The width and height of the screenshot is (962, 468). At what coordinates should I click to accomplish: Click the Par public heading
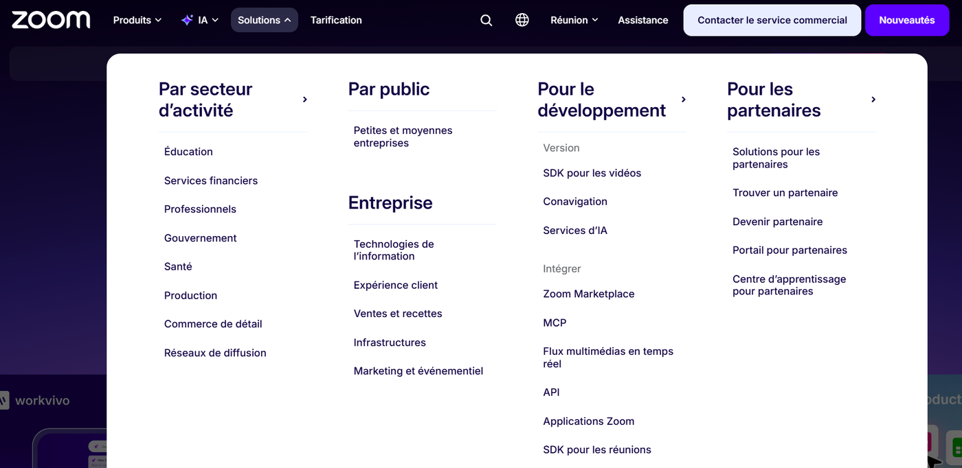coord(389,89)
